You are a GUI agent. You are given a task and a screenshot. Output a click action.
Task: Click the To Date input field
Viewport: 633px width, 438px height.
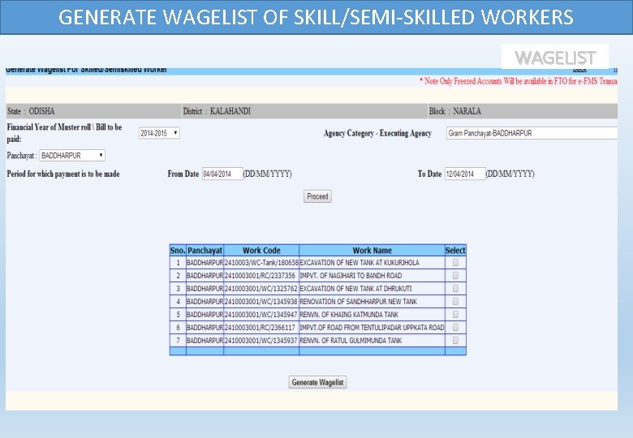coord(465,174)
